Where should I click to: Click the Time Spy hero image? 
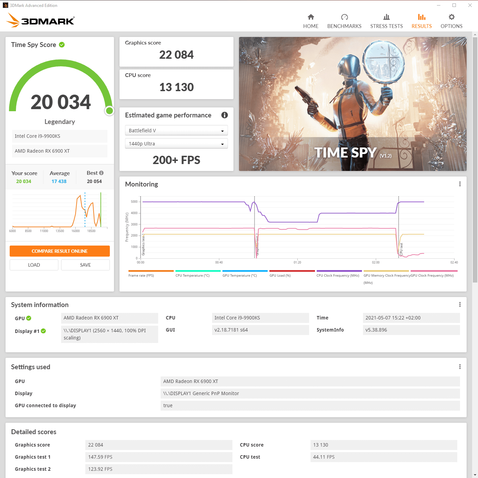coord(353,104)
